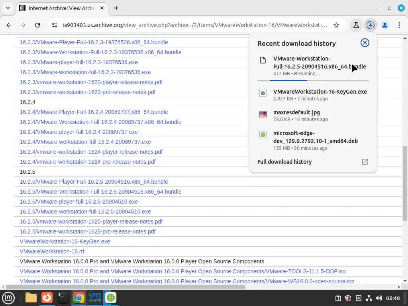Click the address bar URL field

[x=194, y=25]
